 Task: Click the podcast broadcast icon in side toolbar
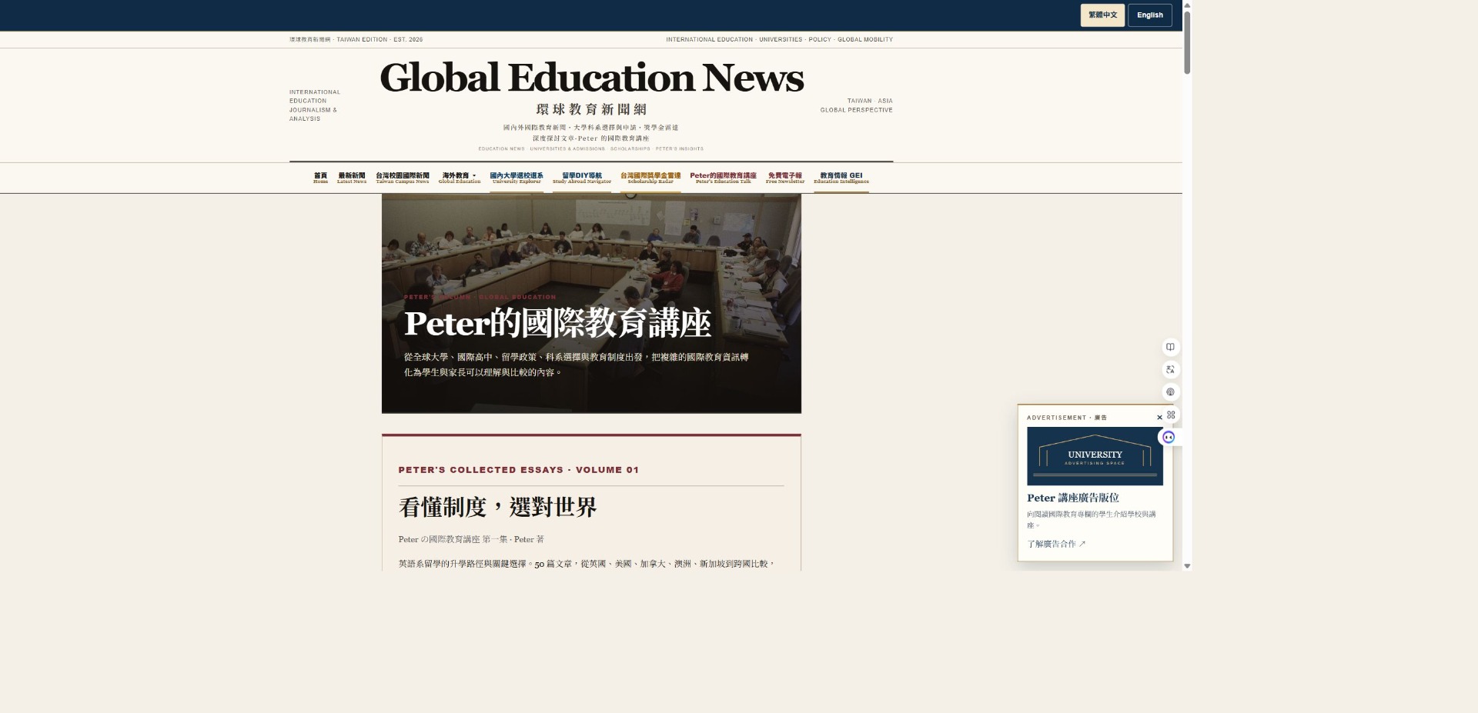[1170, 392]
